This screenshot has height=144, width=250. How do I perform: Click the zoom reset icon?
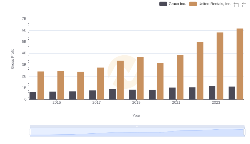point(244,5)
